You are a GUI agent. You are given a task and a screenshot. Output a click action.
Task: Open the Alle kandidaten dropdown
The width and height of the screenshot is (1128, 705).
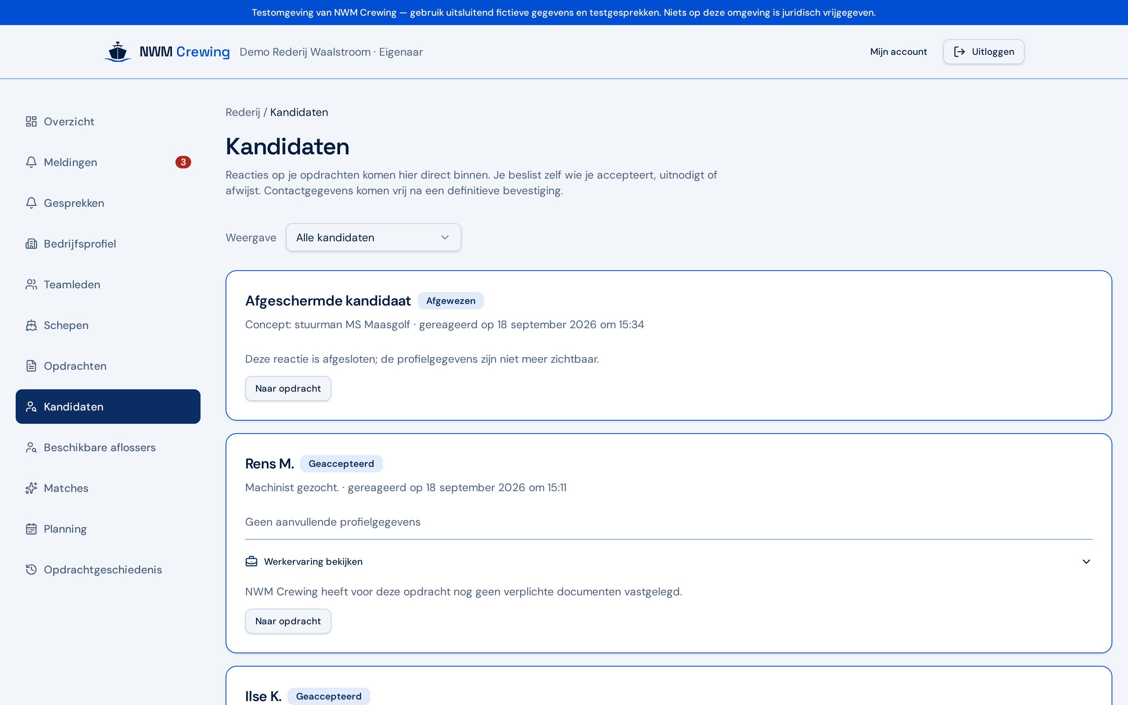(x=373, y=237)
